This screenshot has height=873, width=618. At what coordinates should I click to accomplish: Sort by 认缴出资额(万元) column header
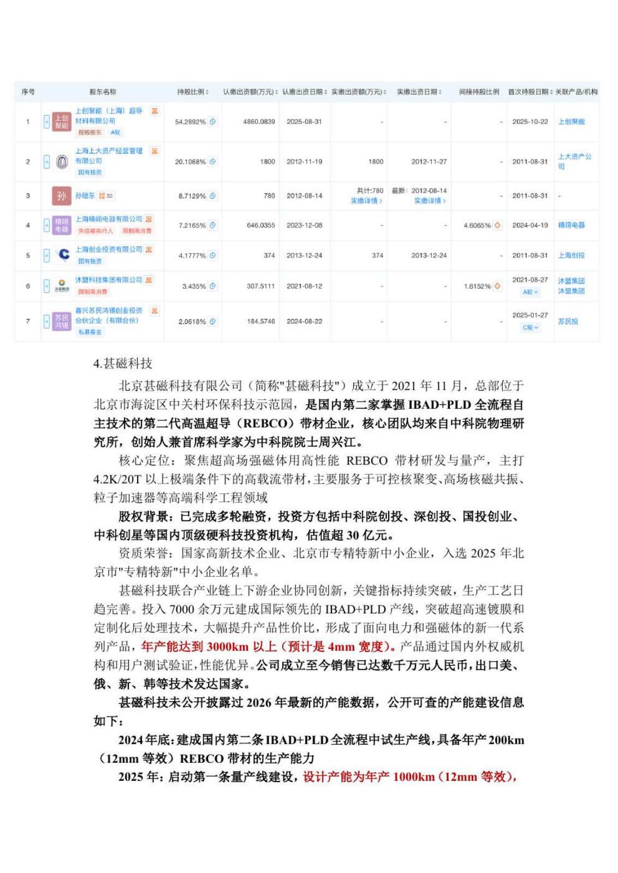click(250, 92)
